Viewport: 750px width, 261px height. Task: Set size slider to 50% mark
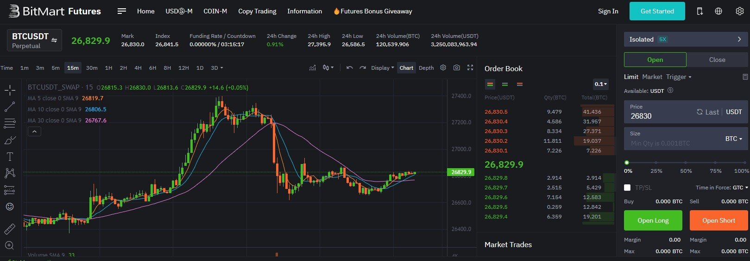pyautogui.click(x=686, y=163)
